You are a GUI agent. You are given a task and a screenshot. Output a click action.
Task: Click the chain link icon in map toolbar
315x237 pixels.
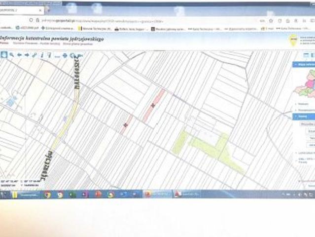35,55
